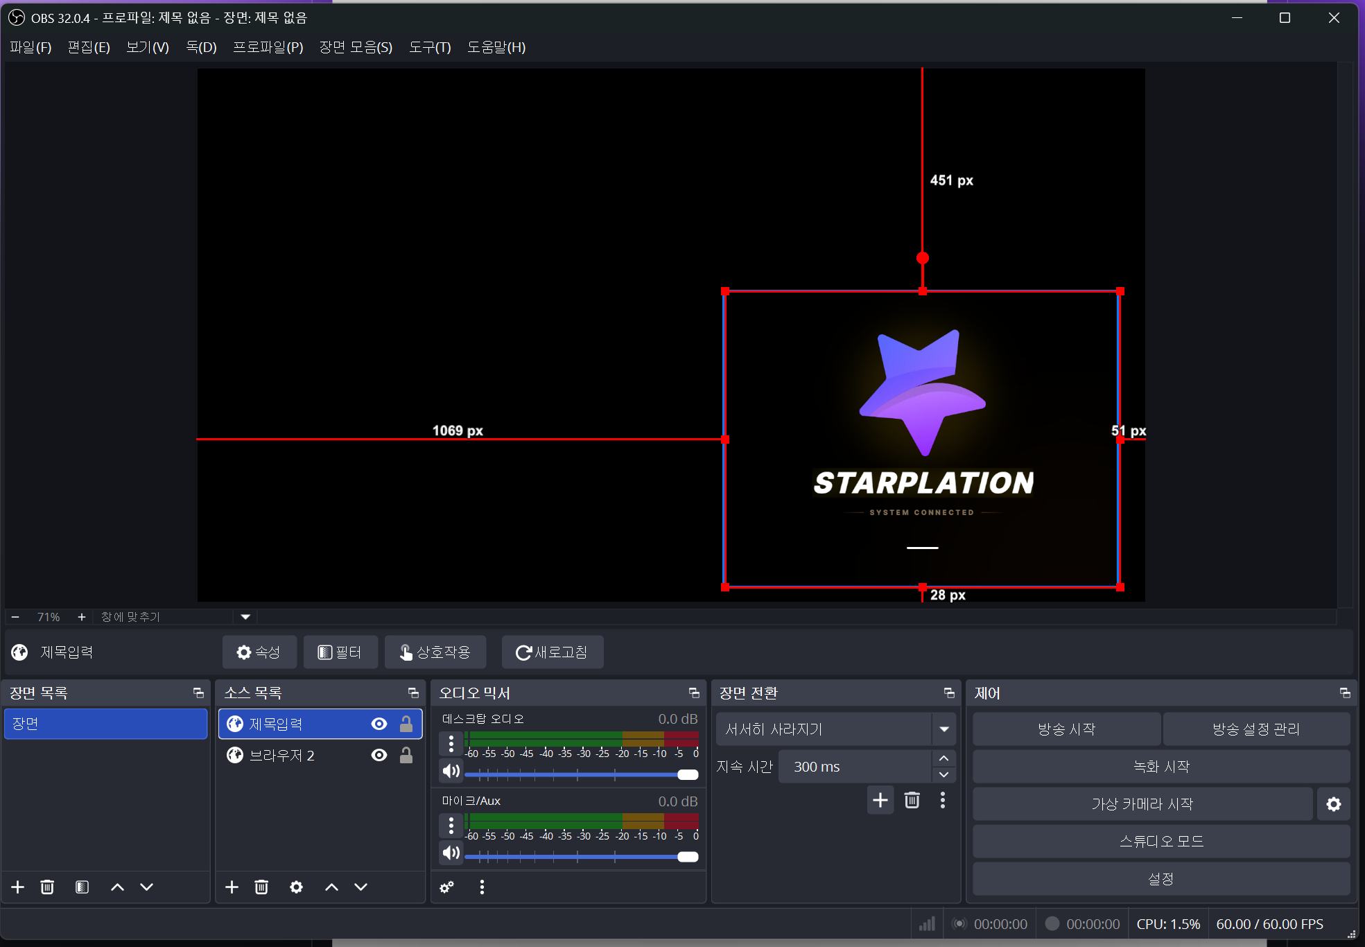Click the 300 ms duration input field
The image size is (1365, 947).
tap(855, 767)
